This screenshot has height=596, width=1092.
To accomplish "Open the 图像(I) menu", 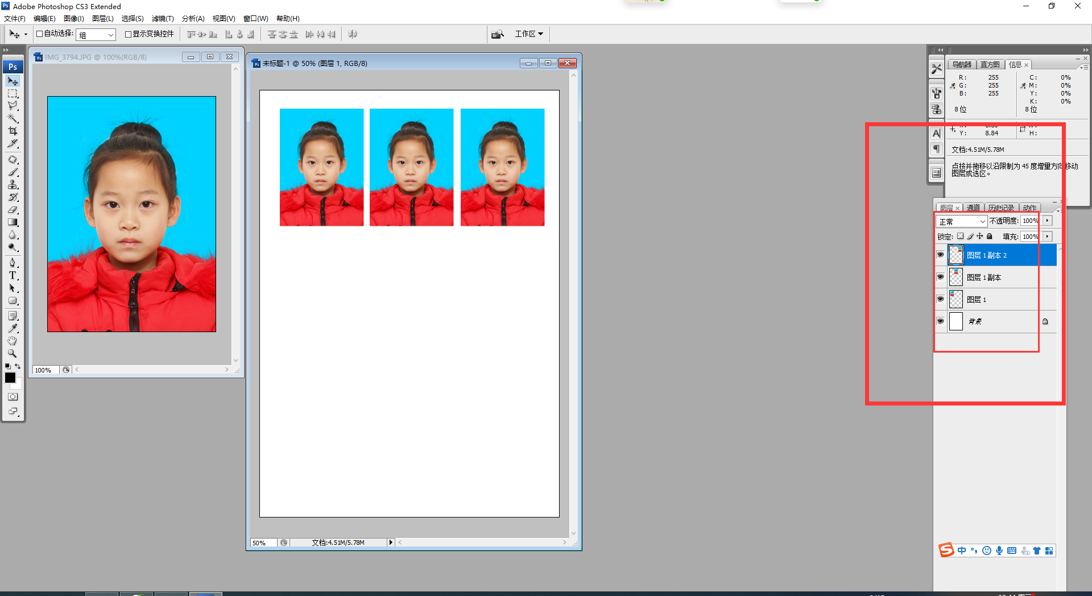I will coord(73,19).
